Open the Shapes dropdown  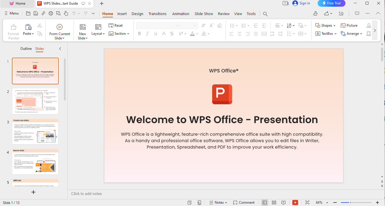[x=325, y=25]
